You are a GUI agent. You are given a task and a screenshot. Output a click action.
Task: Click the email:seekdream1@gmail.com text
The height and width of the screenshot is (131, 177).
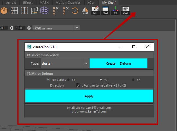[x=89, y=108]
